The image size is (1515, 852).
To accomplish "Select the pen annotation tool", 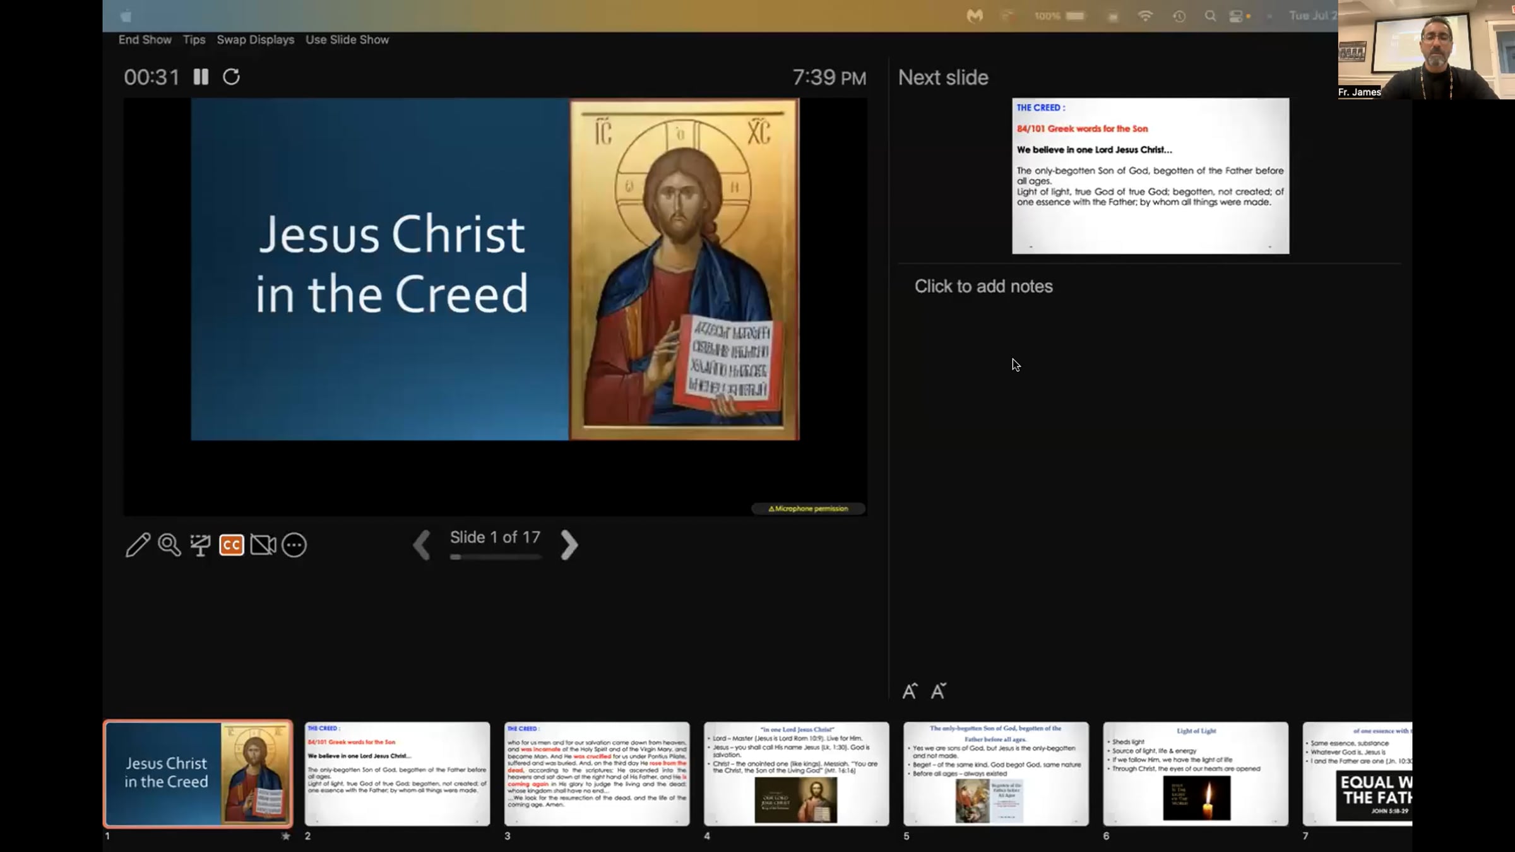I will (x=138, y=545).
